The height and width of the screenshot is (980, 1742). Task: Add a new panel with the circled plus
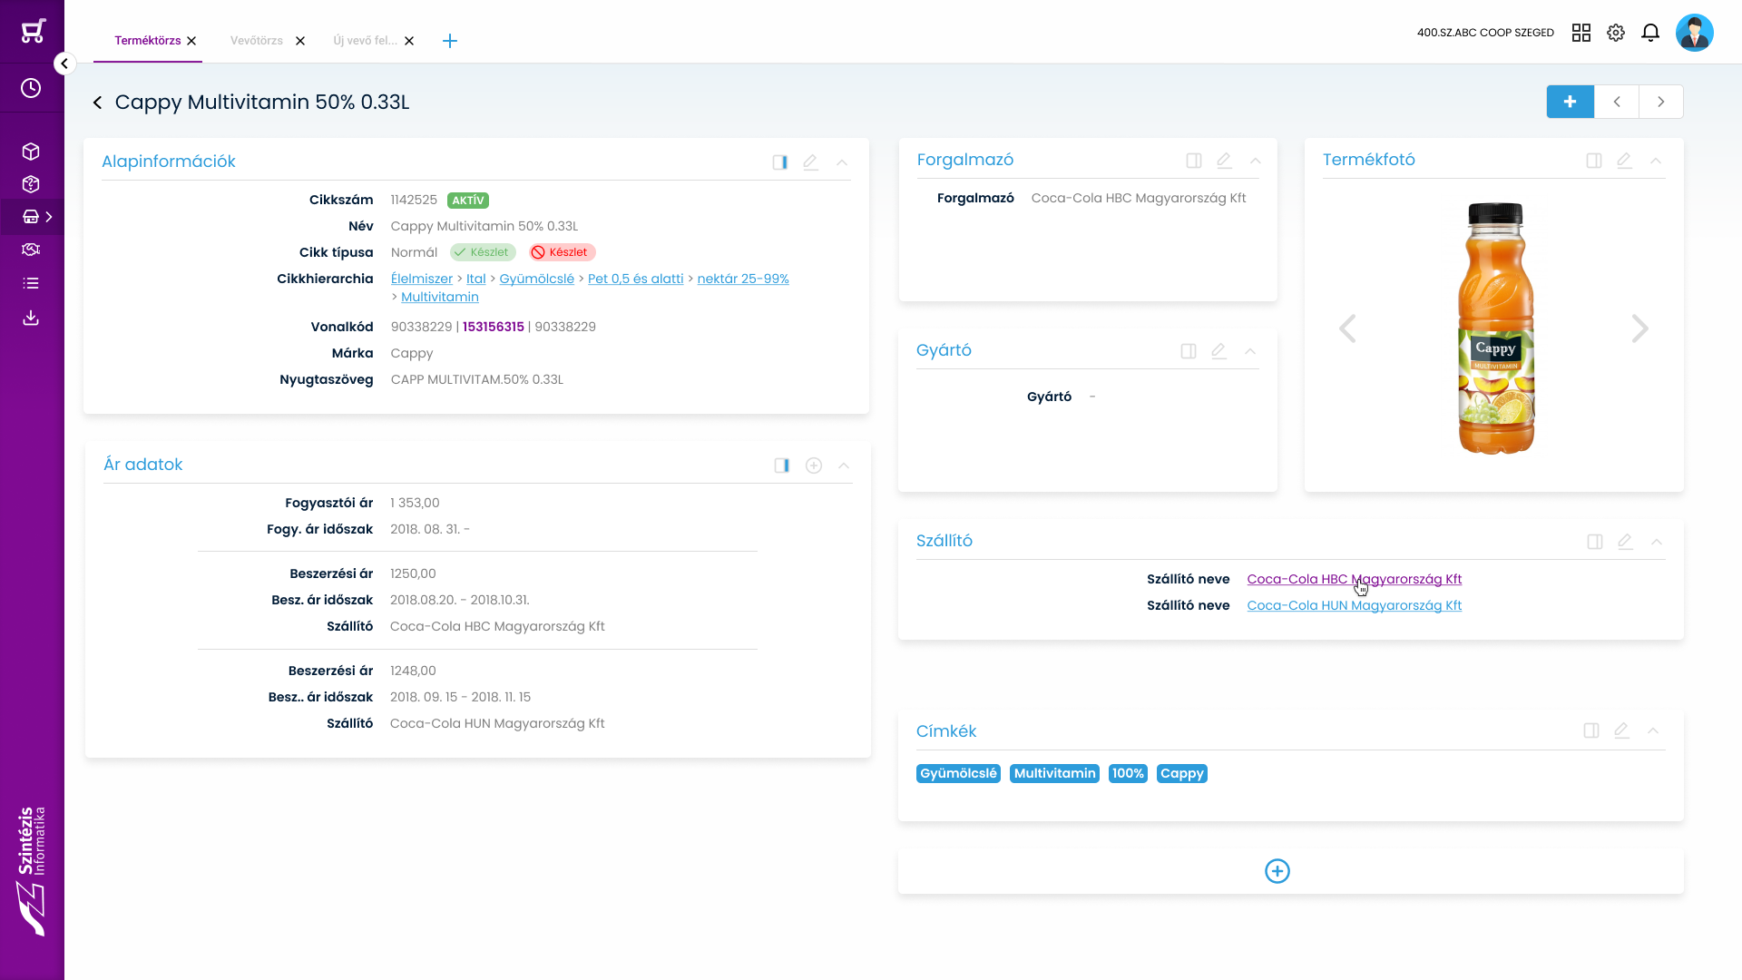tap(1277, 871)
